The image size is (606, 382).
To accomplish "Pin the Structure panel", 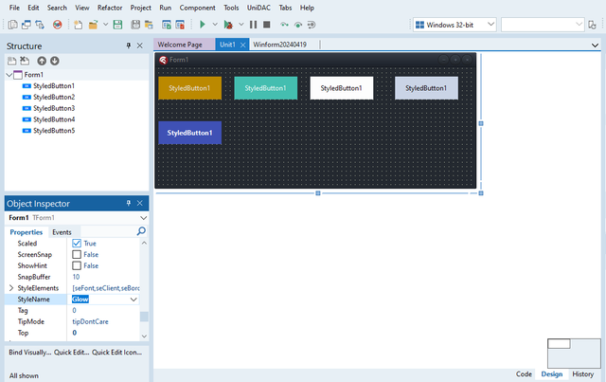I will coord(129,45).
